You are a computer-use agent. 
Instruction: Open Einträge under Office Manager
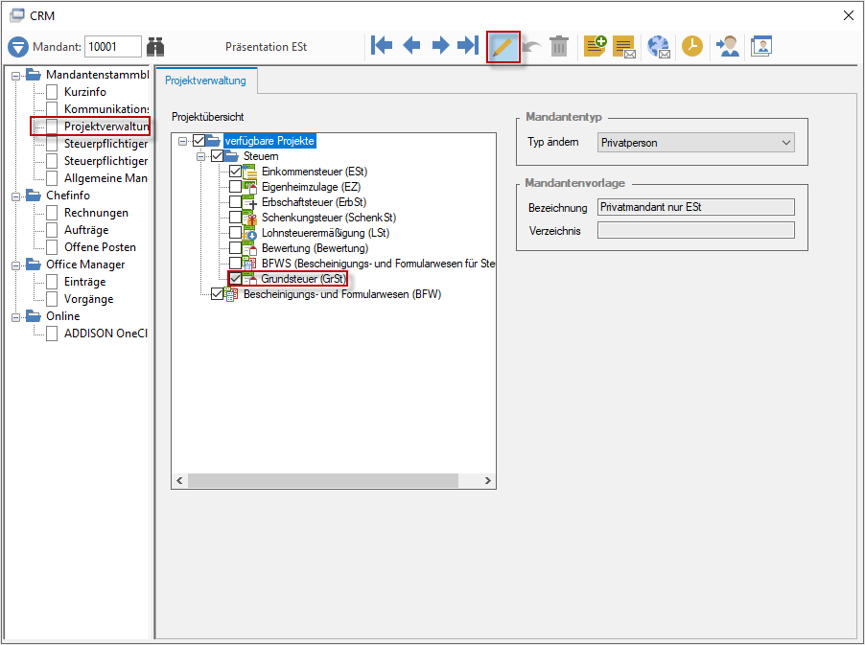[84, 282]
